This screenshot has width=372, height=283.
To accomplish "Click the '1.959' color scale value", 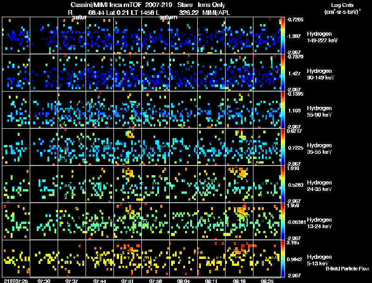I will pos(293,205).
